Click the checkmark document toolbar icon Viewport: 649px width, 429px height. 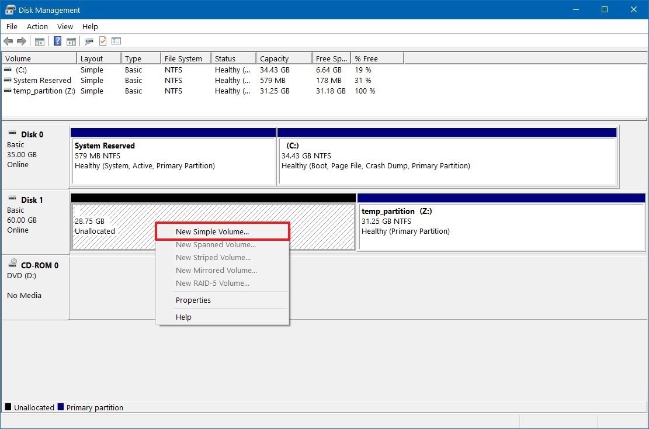103,41
